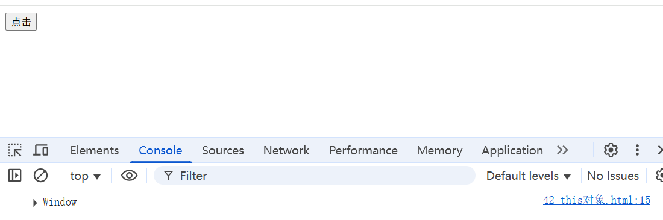Switch to the Elements tab
This screenshot has height=220, width=663.
94,150
